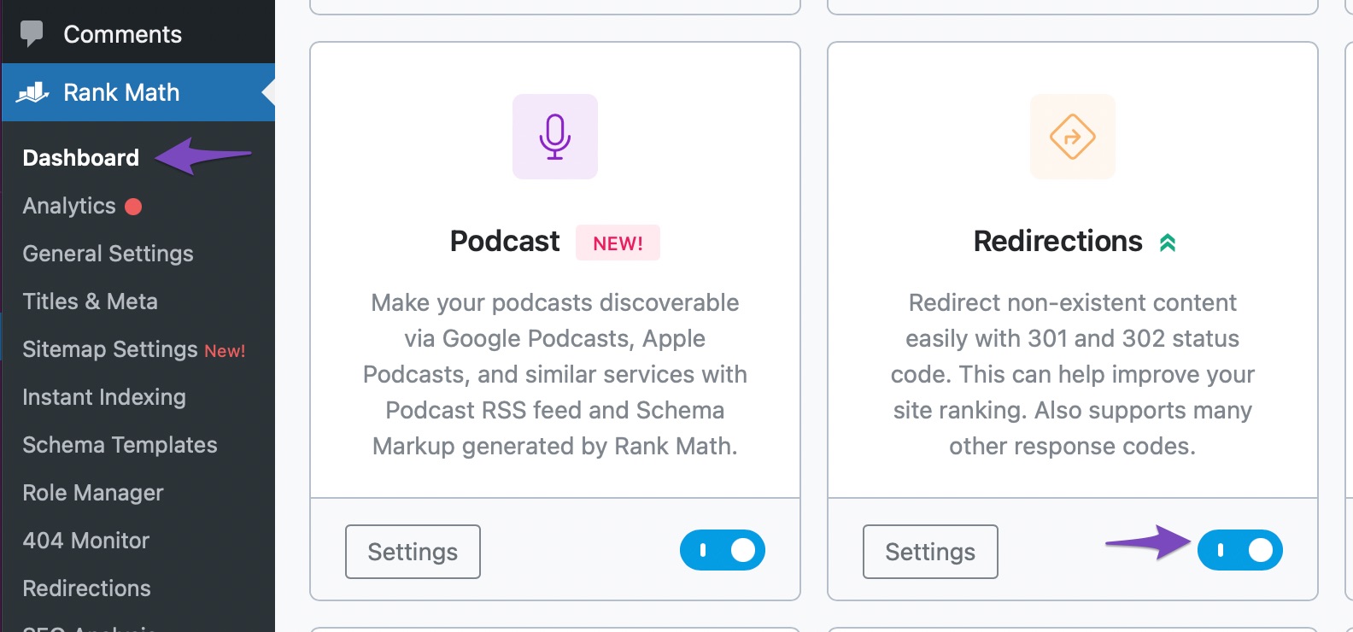
Task: Disable the Redirections module switch
Action: [x=1240, y=550]
